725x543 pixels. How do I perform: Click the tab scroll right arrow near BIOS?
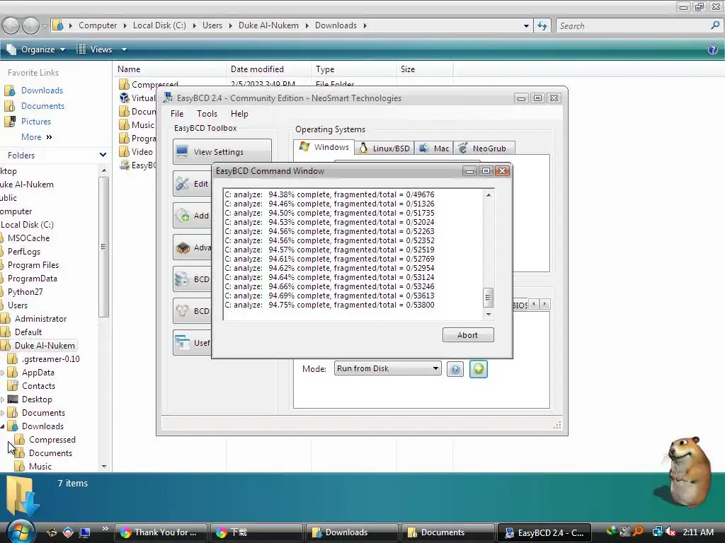[544, 304]
